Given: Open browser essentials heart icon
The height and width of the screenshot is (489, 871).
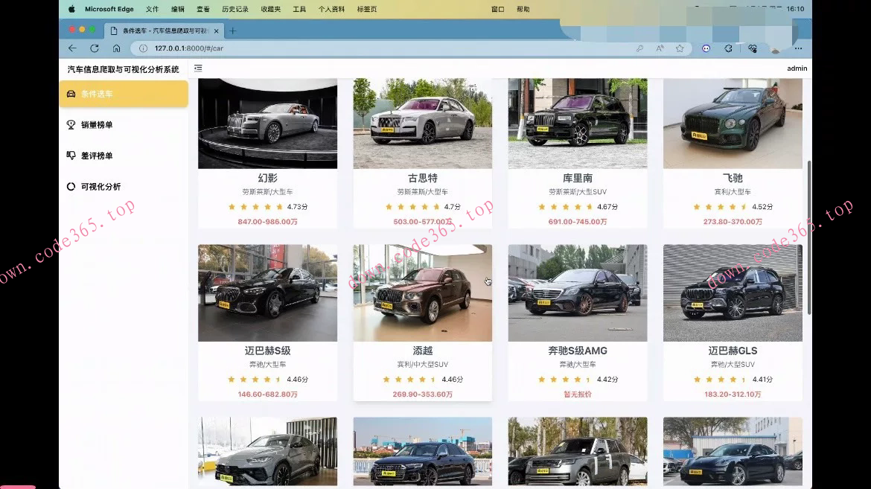Looking at the screenshot, I should click(x=753, y=48).
